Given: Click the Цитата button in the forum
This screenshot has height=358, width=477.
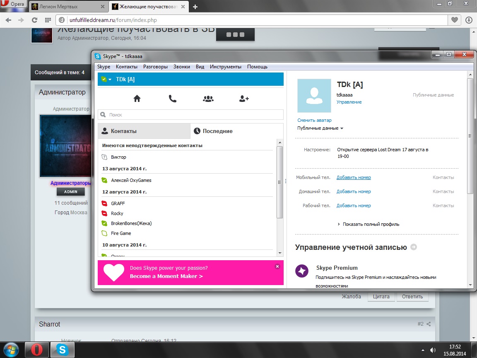Looking at the screenshot, I should pos(381,297).
